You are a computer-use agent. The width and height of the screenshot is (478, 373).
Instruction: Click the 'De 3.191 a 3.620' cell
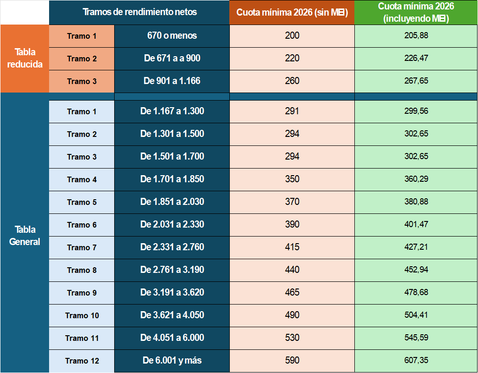tap(172, 292)
